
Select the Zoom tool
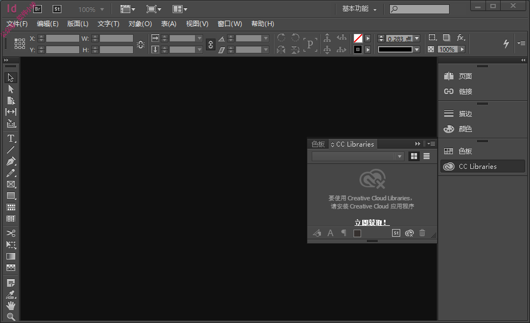coord(11,316)
